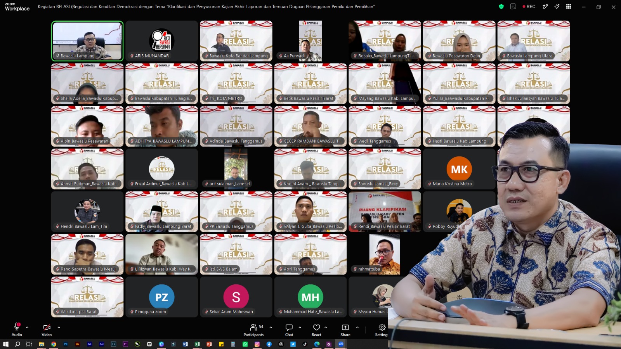Expand video options arrow next to Video
The width and height of the screenshot is (621, 349).
tap(59, 327)
